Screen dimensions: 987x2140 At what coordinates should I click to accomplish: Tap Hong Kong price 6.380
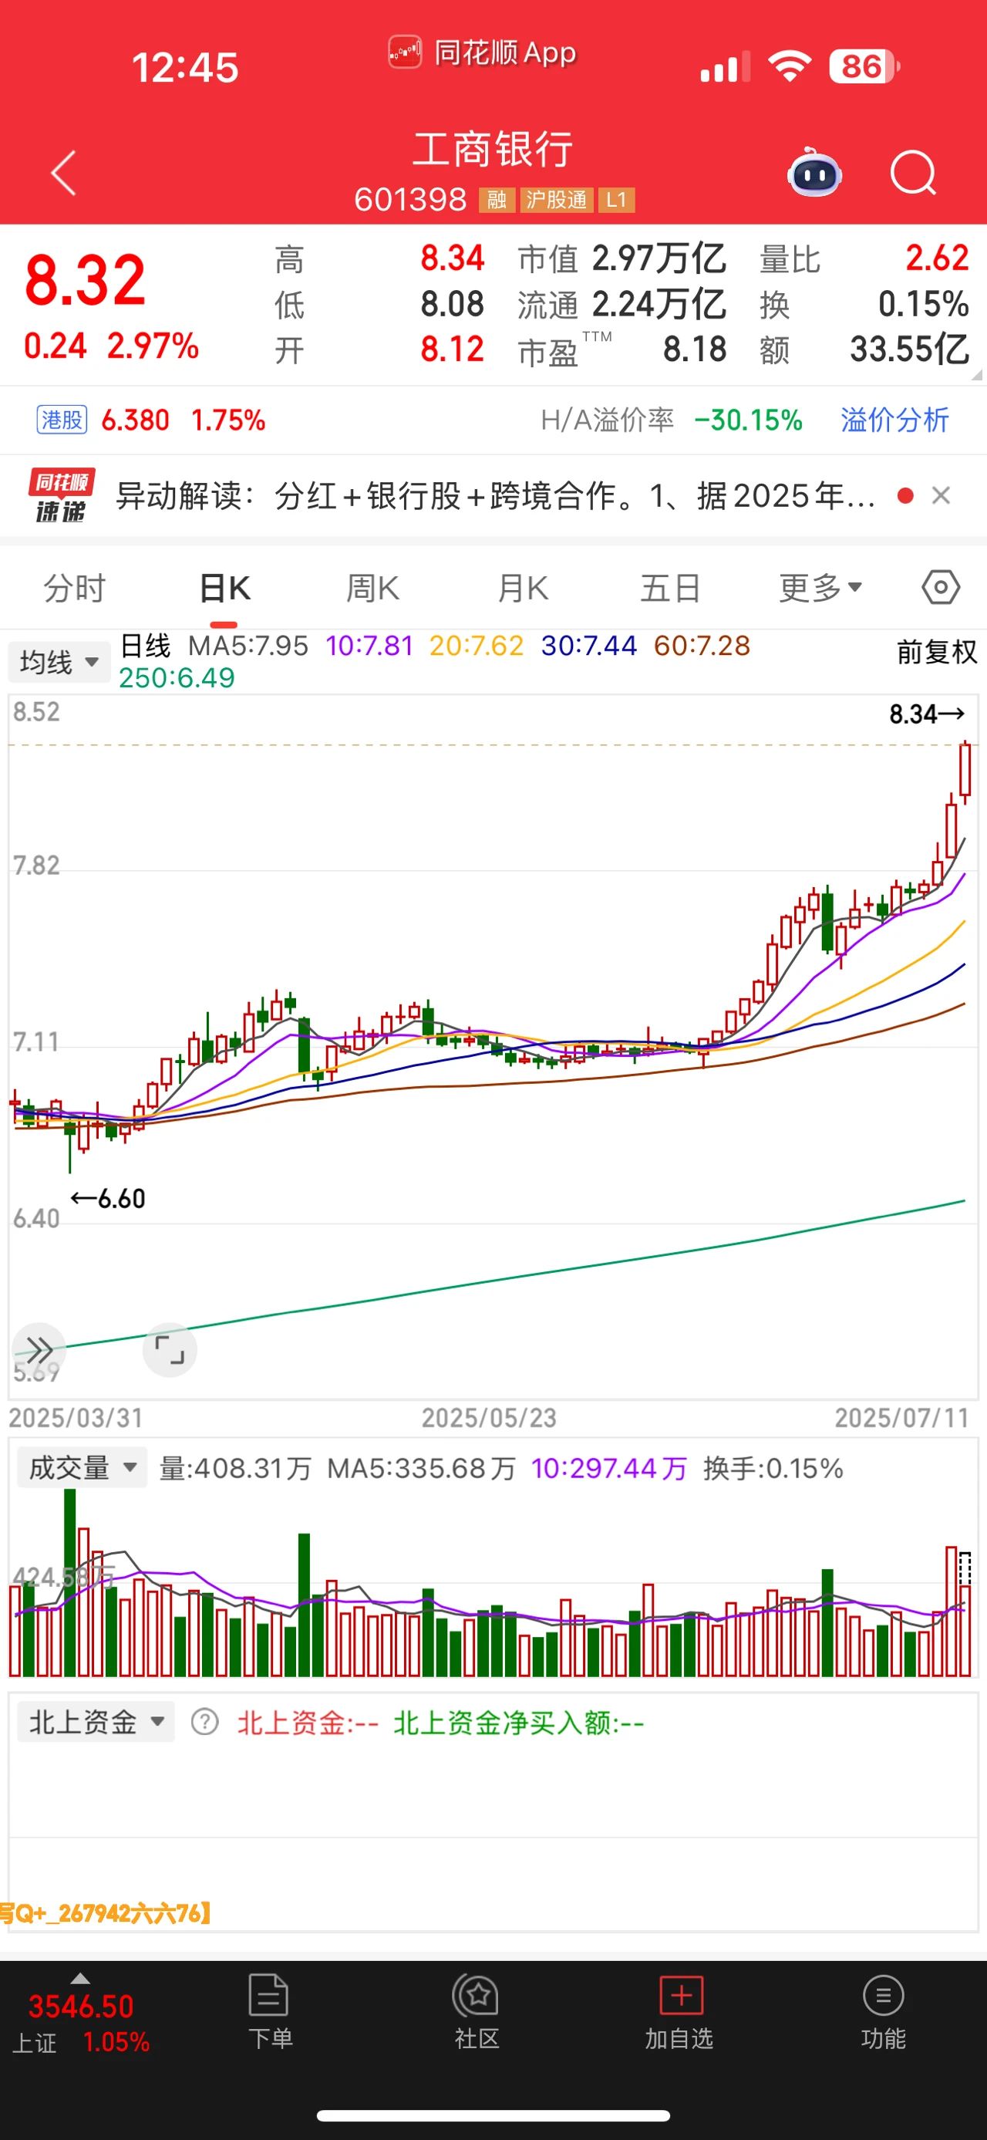pyautogui.click(x=135, y=420)
